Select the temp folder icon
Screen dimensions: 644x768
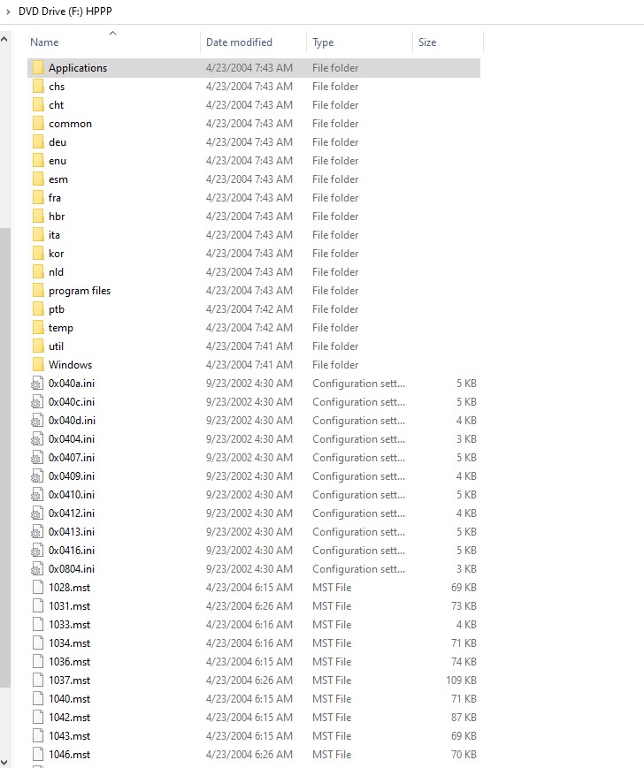tap(37, 328)
